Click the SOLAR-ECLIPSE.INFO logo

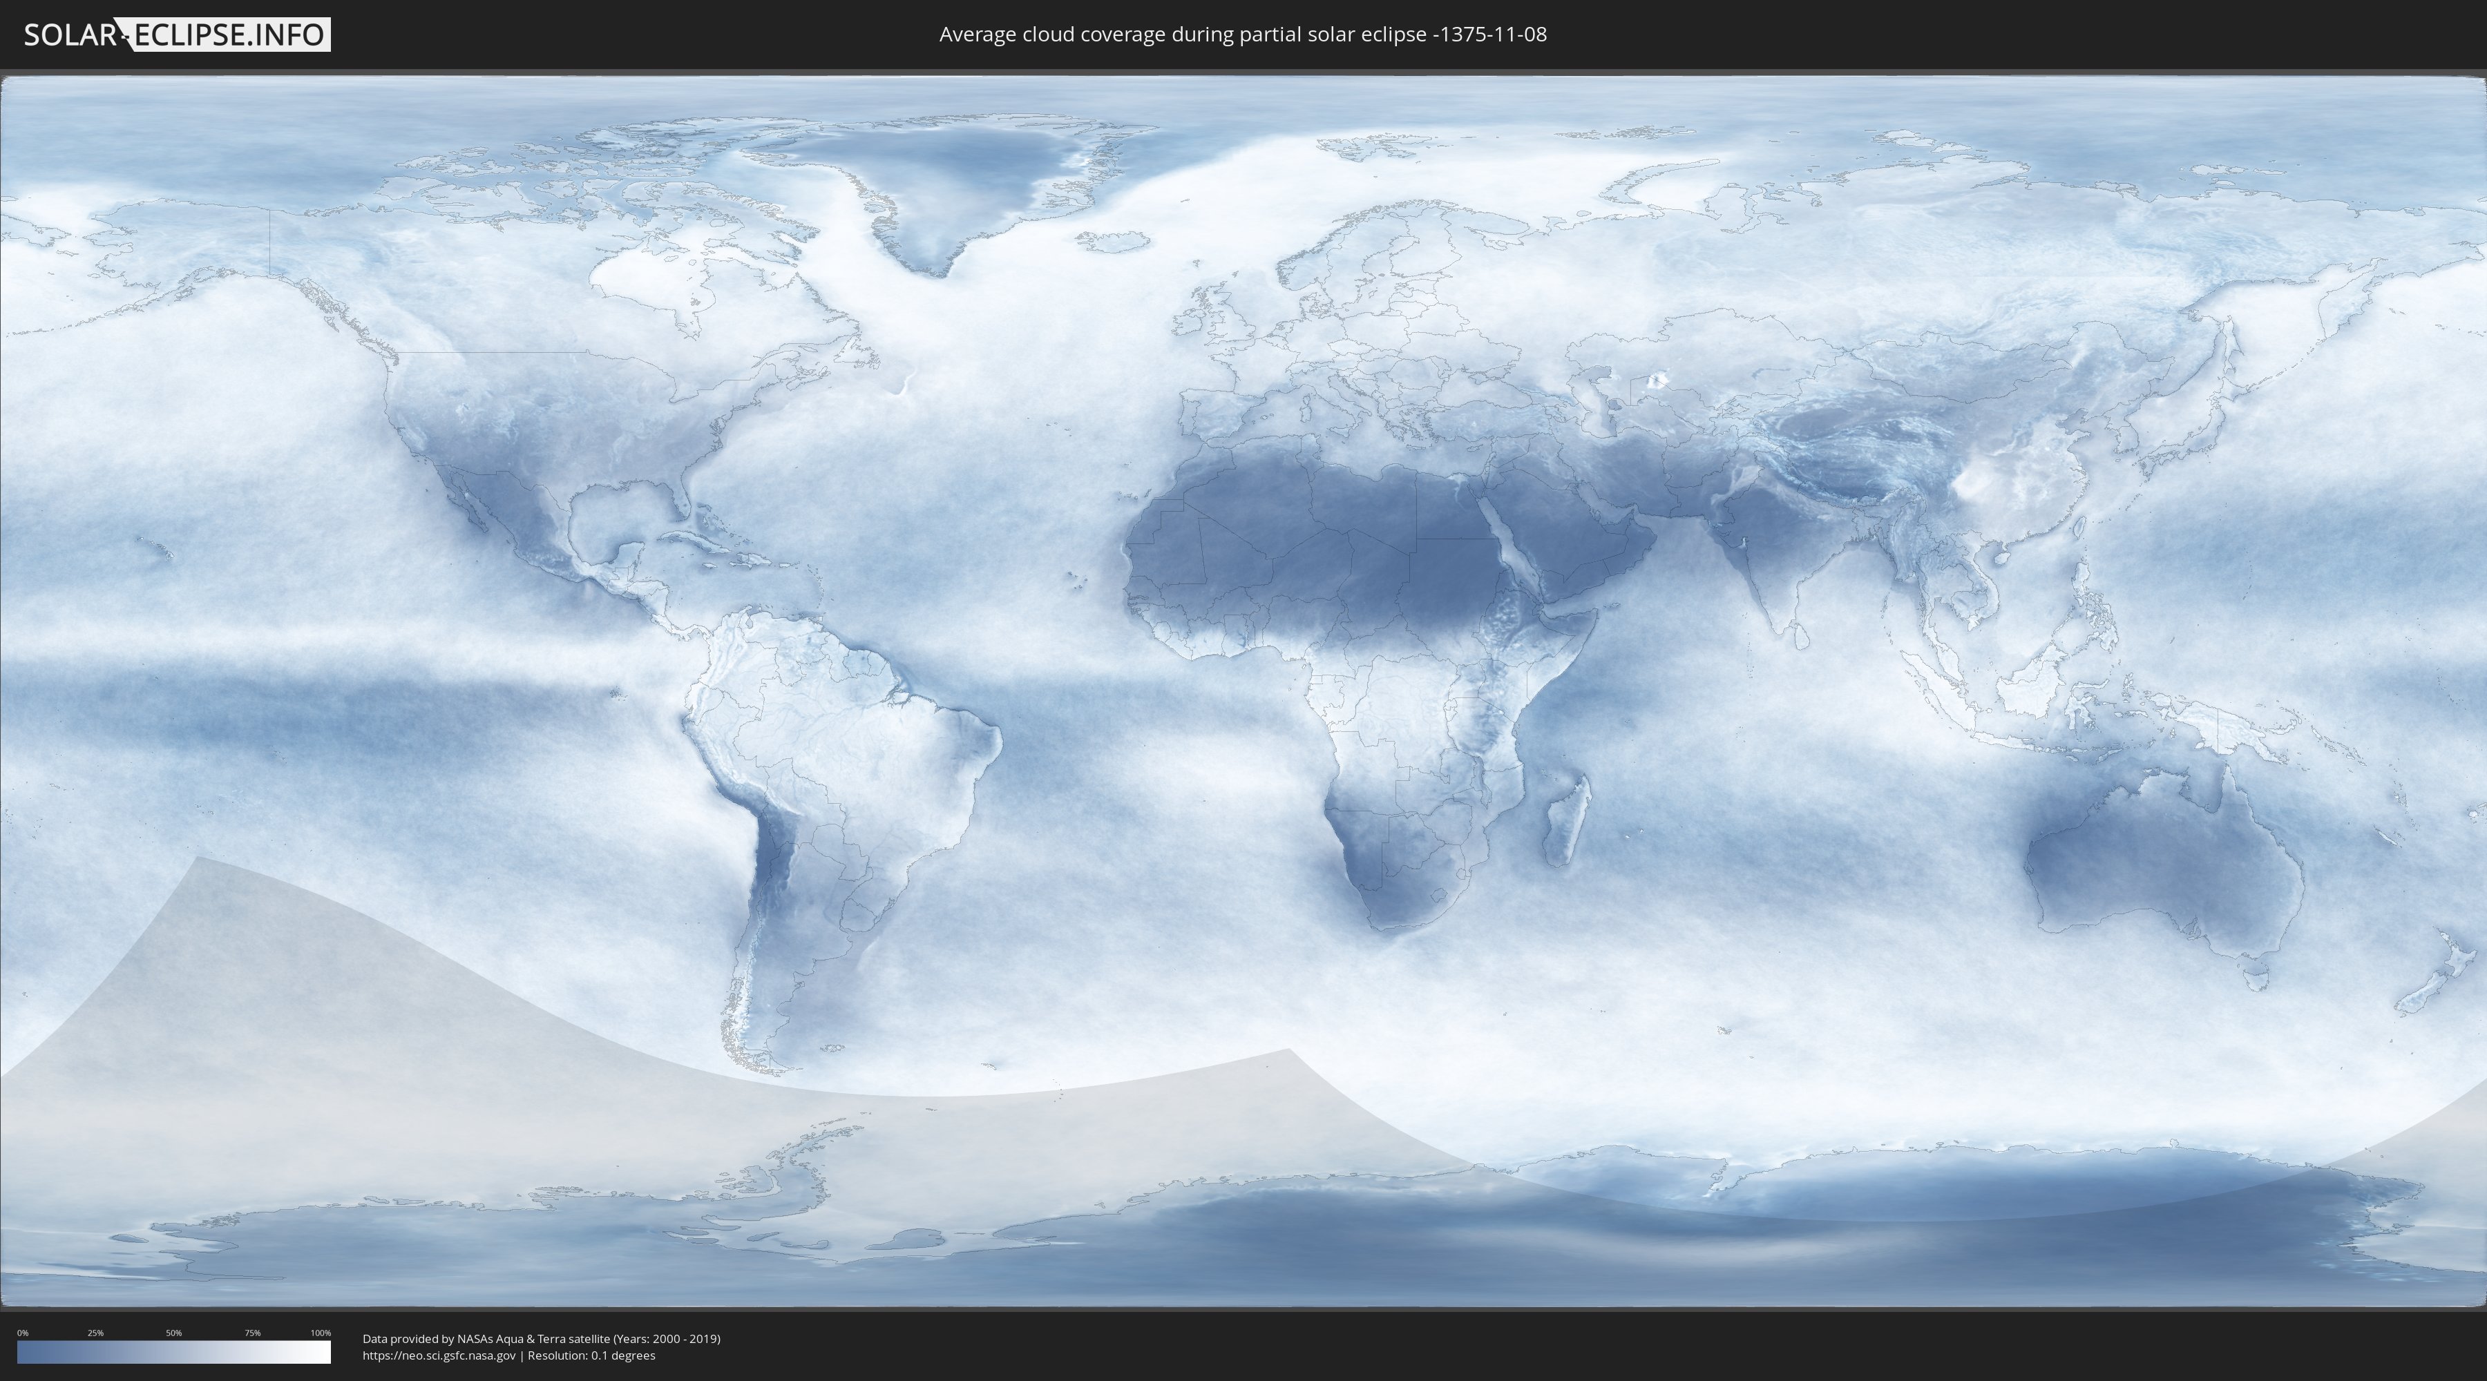pyautogui.click(x=177, y=35)
